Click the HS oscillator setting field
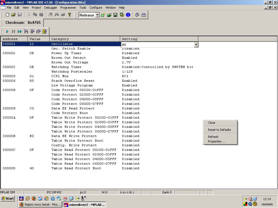 (x=158, y=45)
